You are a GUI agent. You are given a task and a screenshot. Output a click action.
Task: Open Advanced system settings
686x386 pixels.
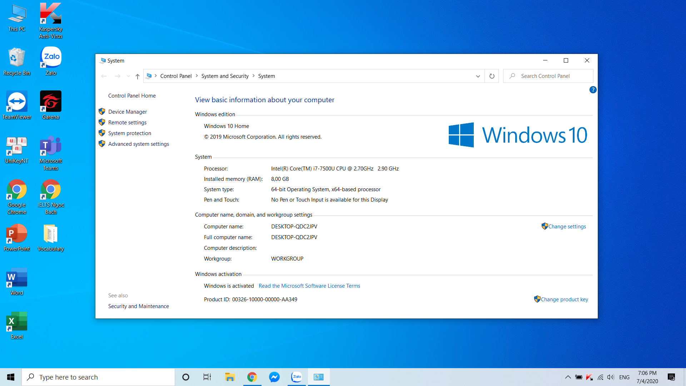(138, 144)
